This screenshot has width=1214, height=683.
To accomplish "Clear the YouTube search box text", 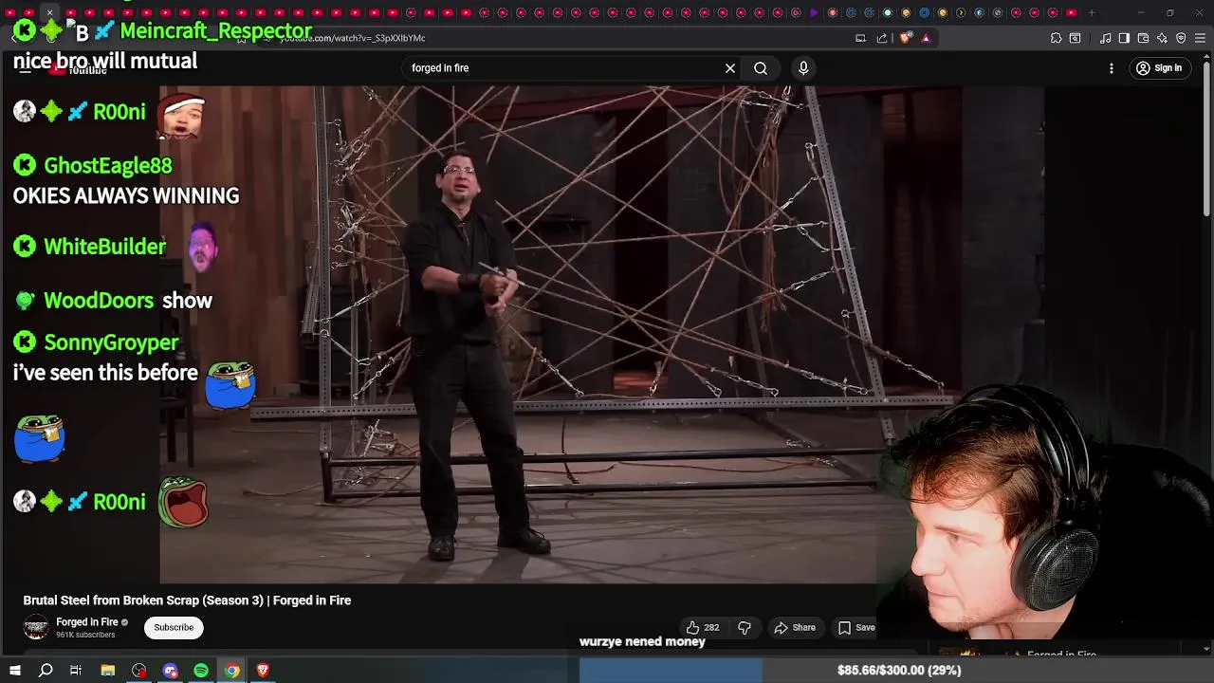I will point(730,68).
